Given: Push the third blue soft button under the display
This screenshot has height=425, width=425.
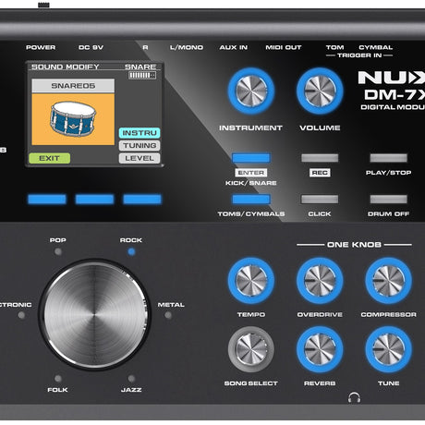Looking at the screenshot, I should 142,200.
